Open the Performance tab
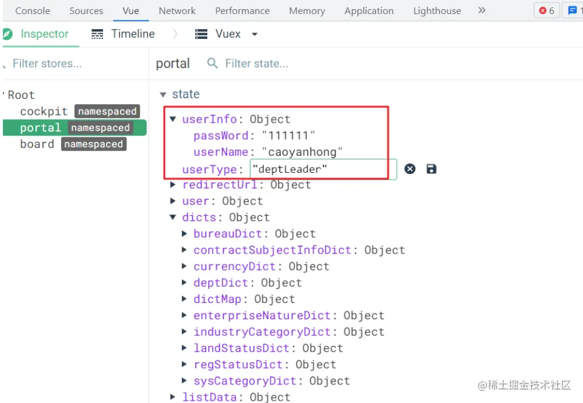The width and height of the screenshot is (583, 403). click(242, 11)
